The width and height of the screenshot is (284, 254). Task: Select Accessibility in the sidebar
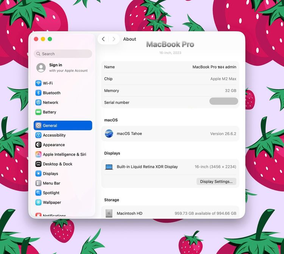[54, 135]
